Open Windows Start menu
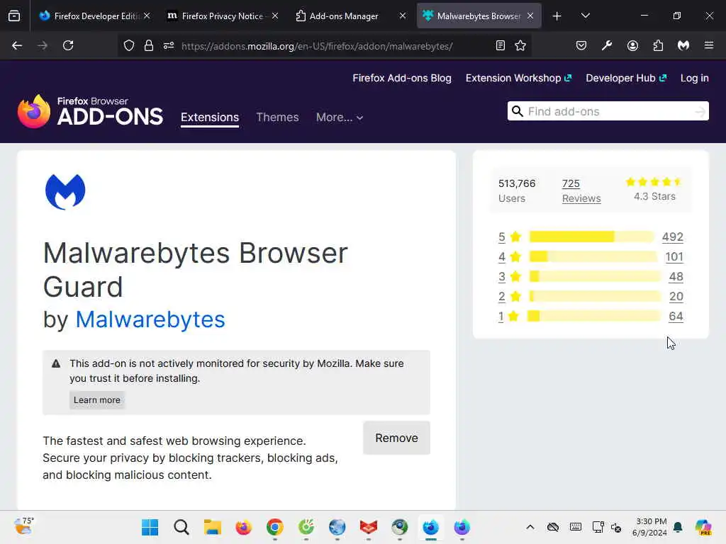 (150, 527)
